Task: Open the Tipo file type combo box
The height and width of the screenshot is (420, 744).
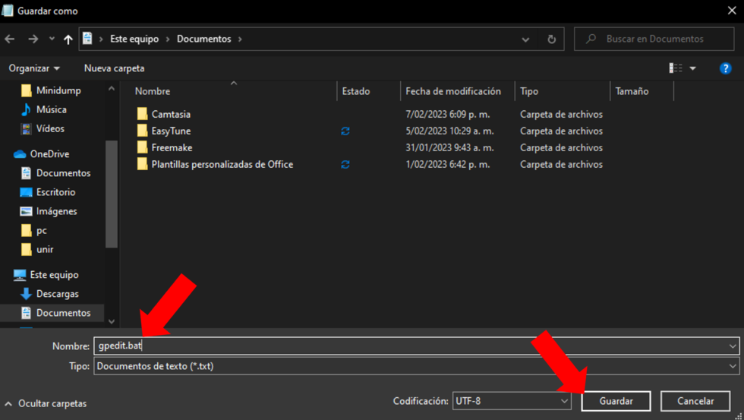Action: point(416,366)
